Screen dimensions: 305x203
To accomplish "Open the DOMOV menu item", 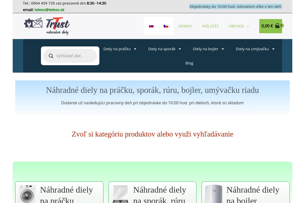I will [185, 26].
